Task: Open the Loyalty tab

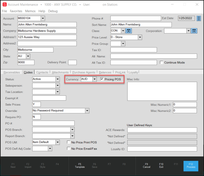Action: coord(133,72)
